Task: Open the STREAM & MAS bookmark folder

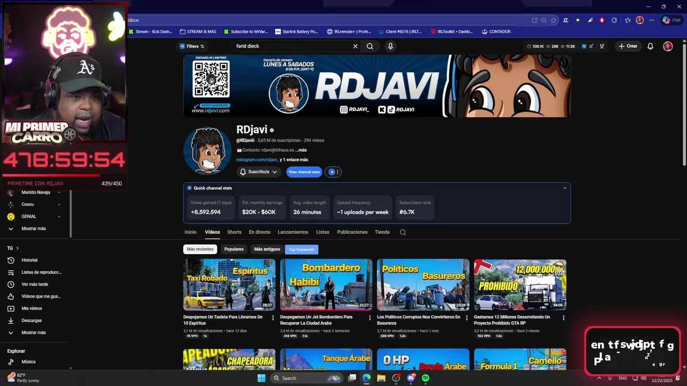Action: click(x=198, y=32)
